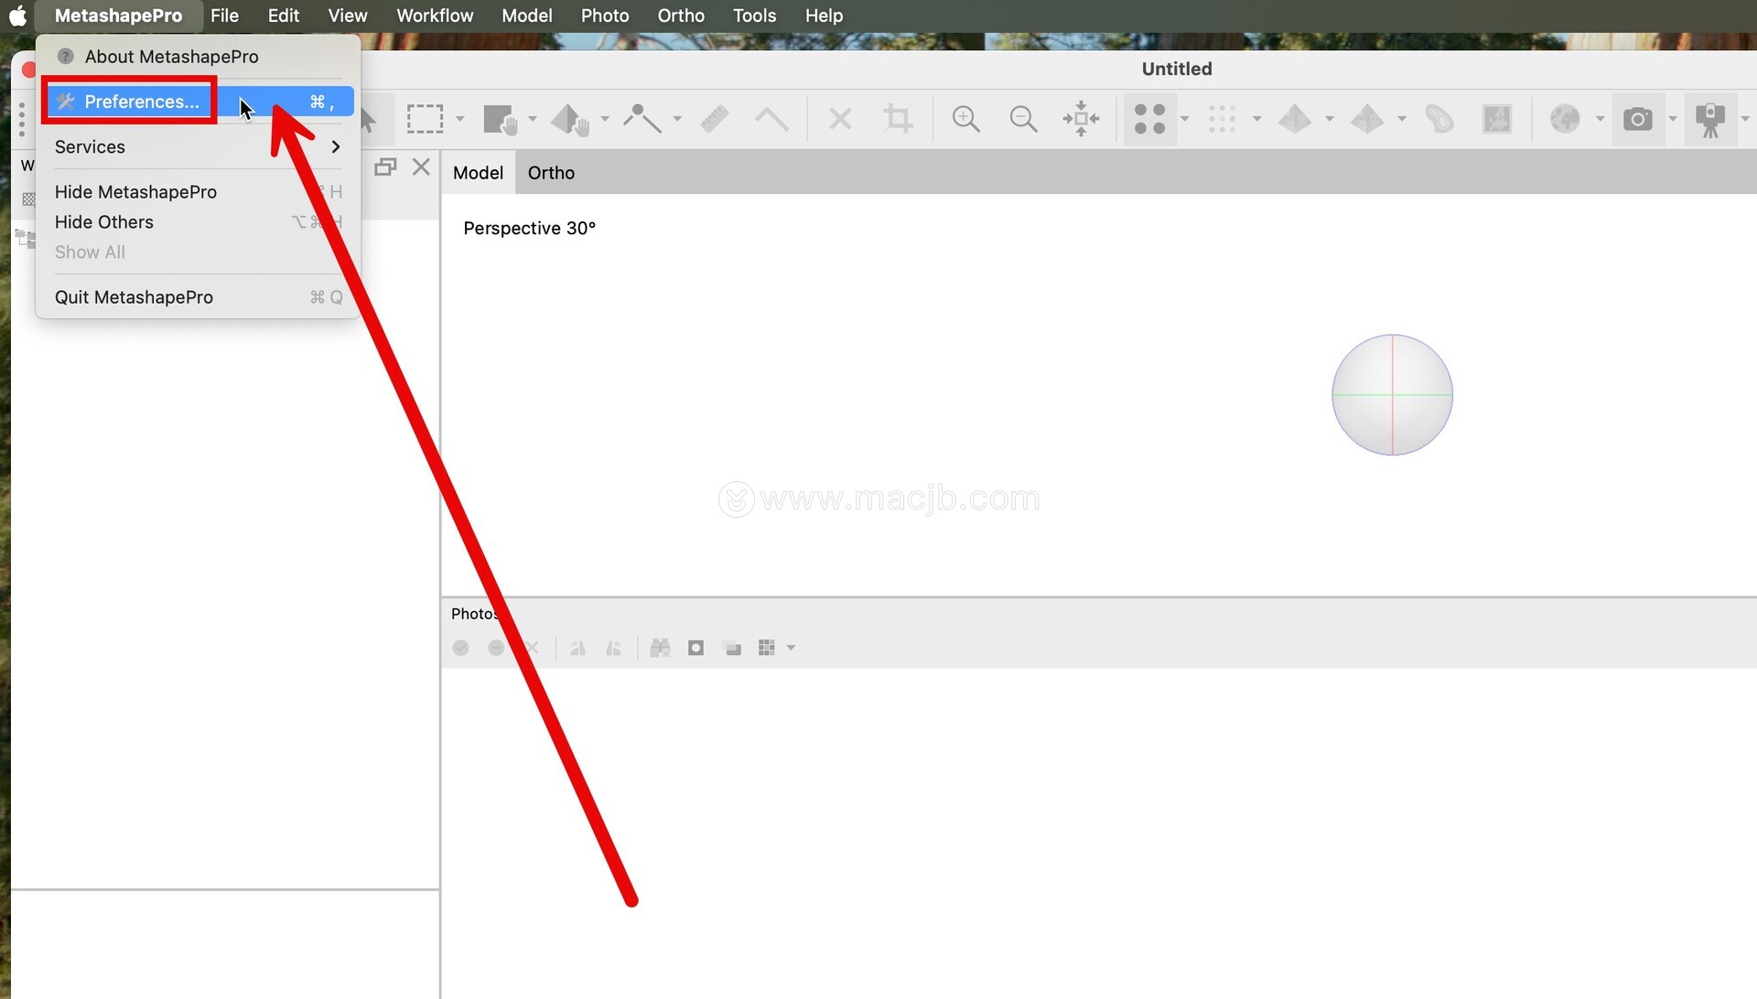Toggle Show Cameras tripod icon

(x=1709, y=119)
